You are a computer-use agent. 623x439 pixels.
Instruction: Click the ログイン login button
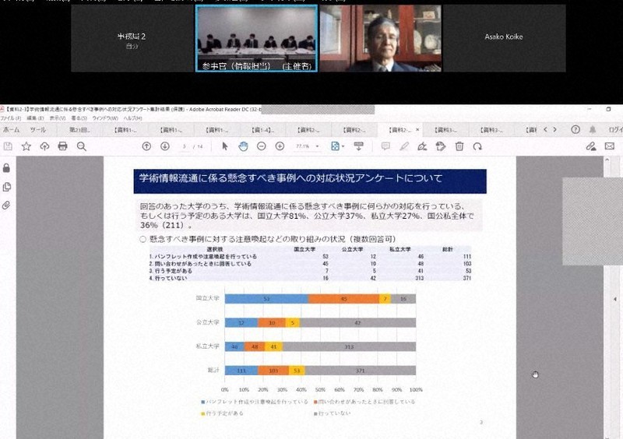point(615,129)
